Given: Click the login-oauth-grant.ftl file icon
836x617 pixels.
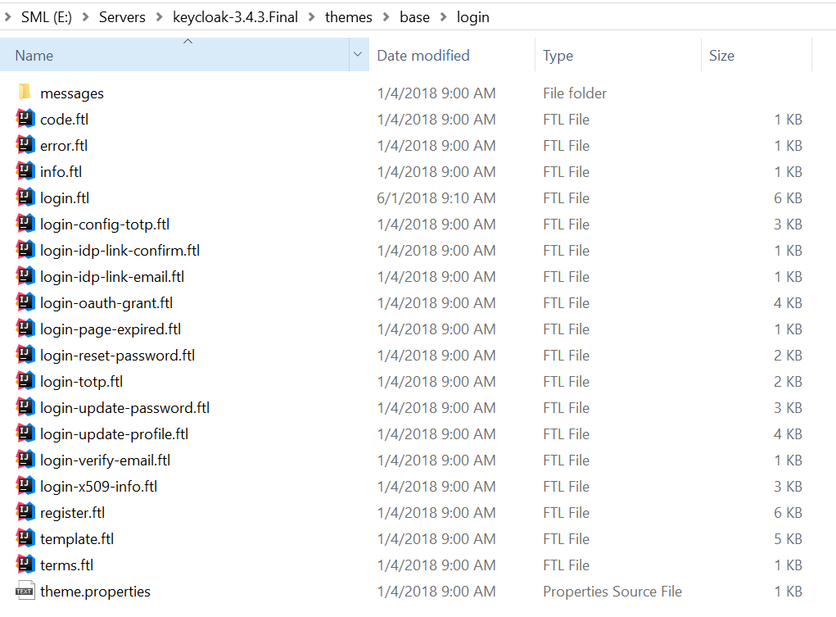Looking at the screenshot, I should point(25,302).
